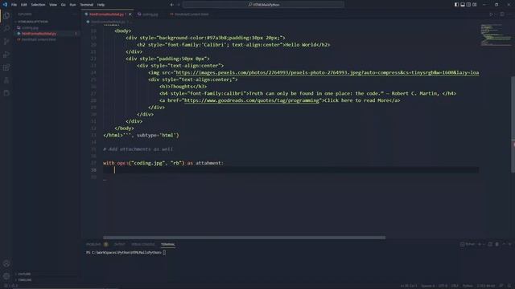Open the goodreads quotes URL link in code
The height and width of the screenshot is (289, 515).
point(252,100)
